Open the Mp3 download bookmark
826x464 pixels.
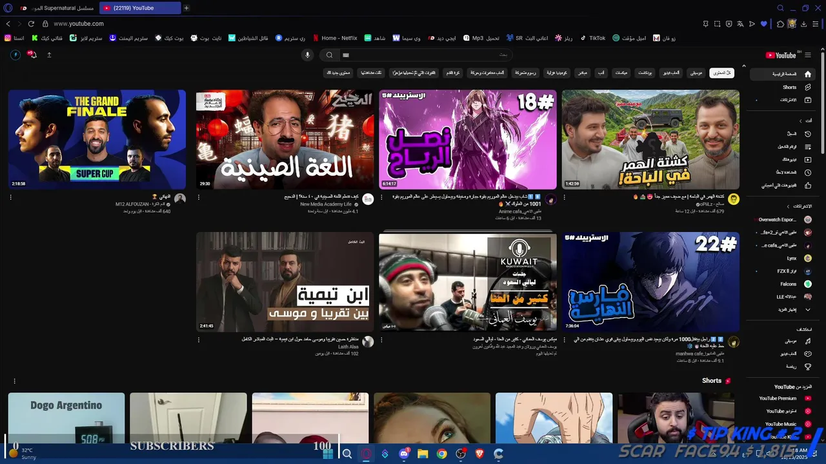[x=480, y=38]
